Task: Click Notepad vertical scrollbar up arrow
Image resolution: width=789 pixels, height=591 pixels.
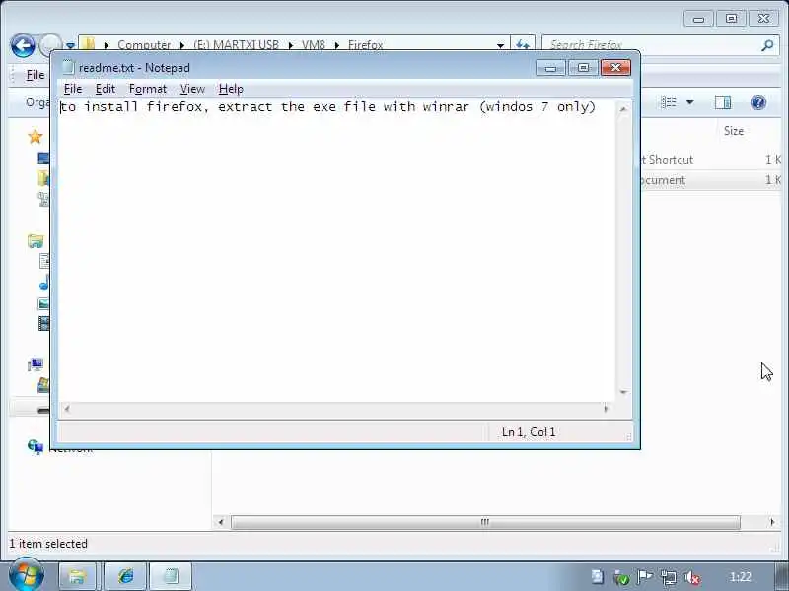Action: click(x=623, y=108)
